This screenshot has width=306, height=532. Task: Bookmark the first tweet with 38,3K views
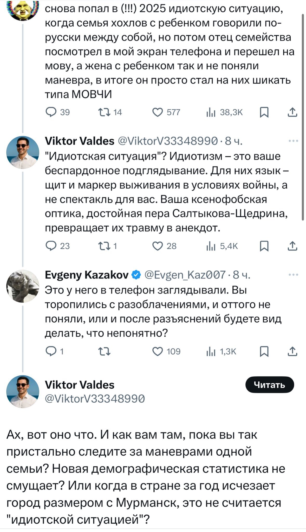click(x=264, y=112)
